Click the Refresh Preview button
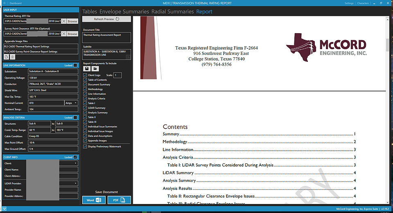 pyautogui.click(x=106, y=19)
